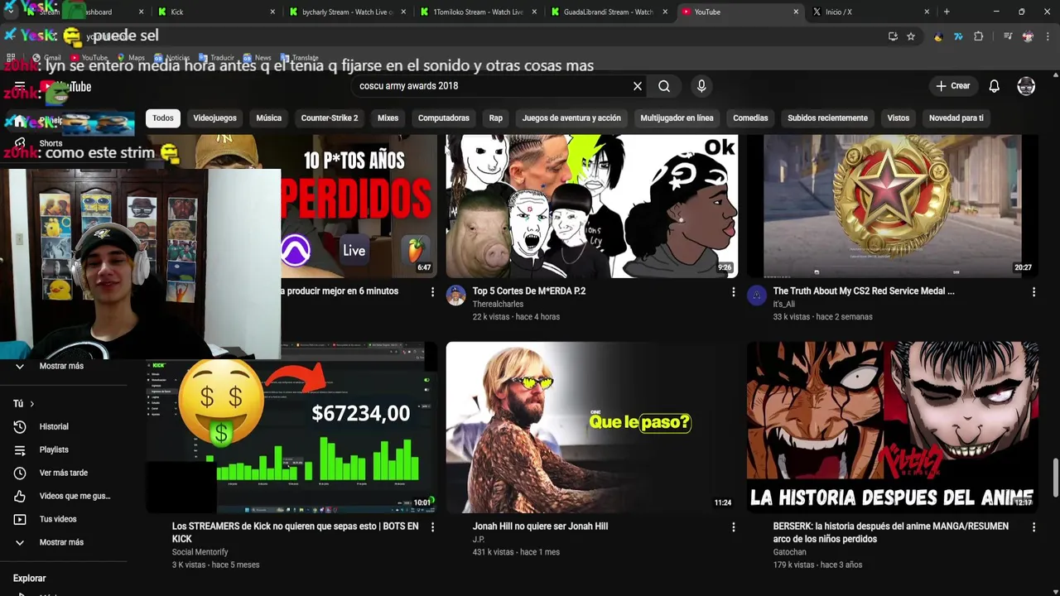Screen dimensions: 1060x596
Task: Open options menu for STREAMERS de Kick video
Action: coord(432,527)
